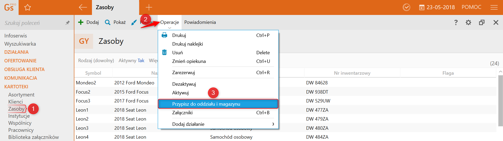Click the circled checkmark tasks icon
This screenshot has height=141, width=503.
click(406, 7)
